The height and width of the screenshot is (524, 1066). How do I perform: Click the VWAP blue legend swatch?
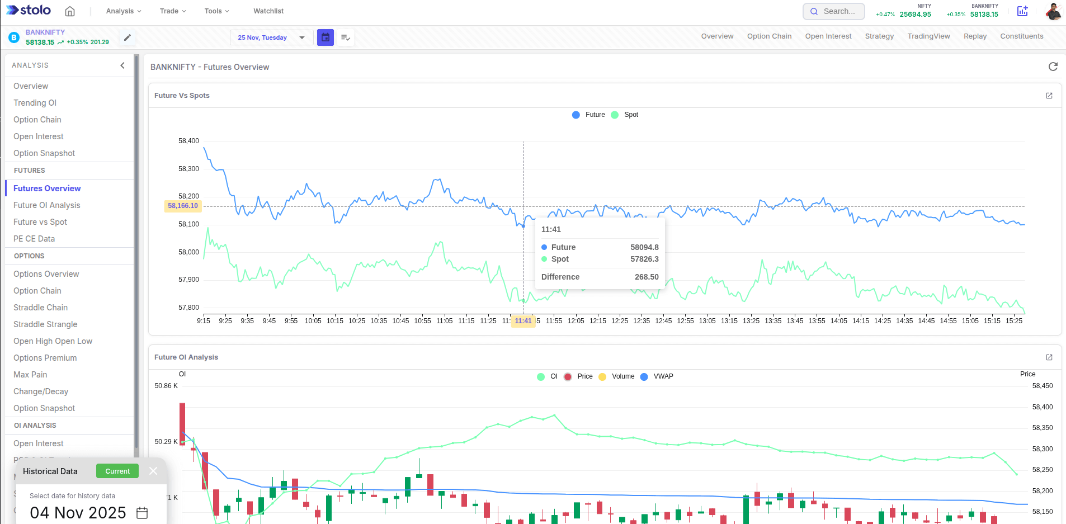(x=644, y=376)
